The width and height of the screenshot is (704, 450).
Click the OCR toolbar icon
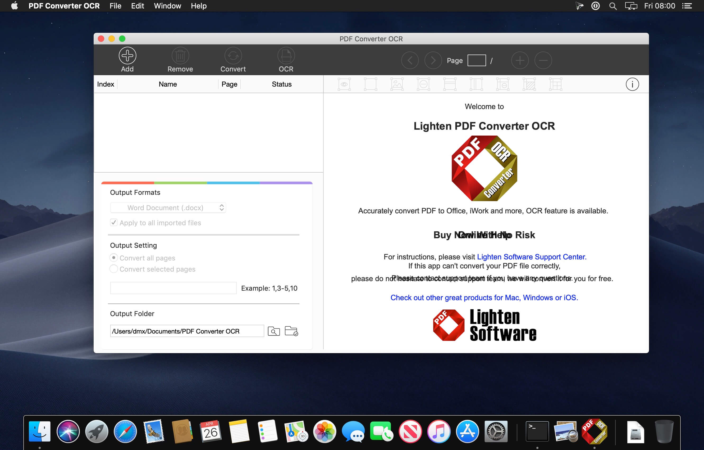click(286, 56)
